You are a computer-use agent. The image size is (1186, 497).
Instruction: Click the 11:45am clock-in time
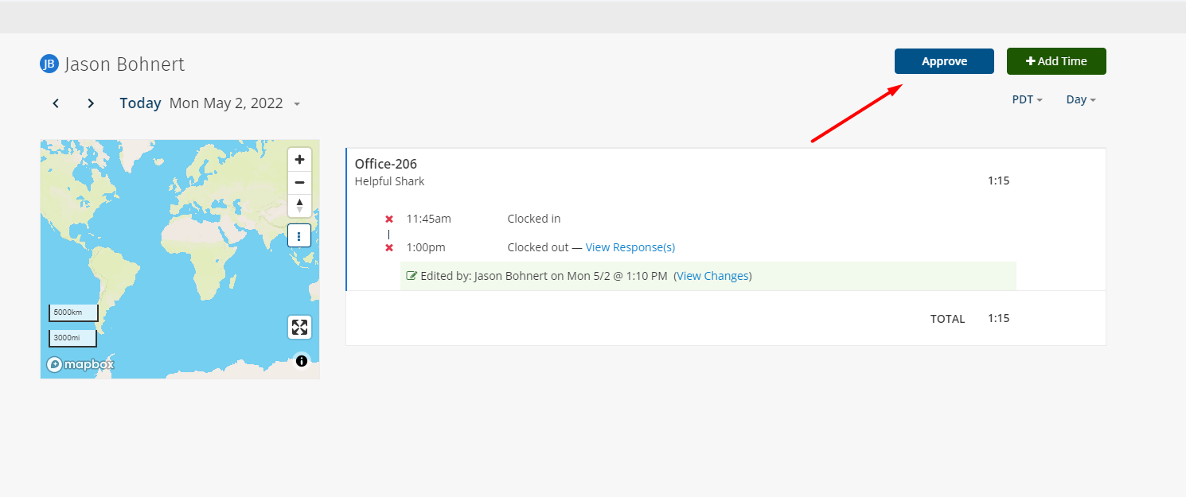(x=429, y=219)
